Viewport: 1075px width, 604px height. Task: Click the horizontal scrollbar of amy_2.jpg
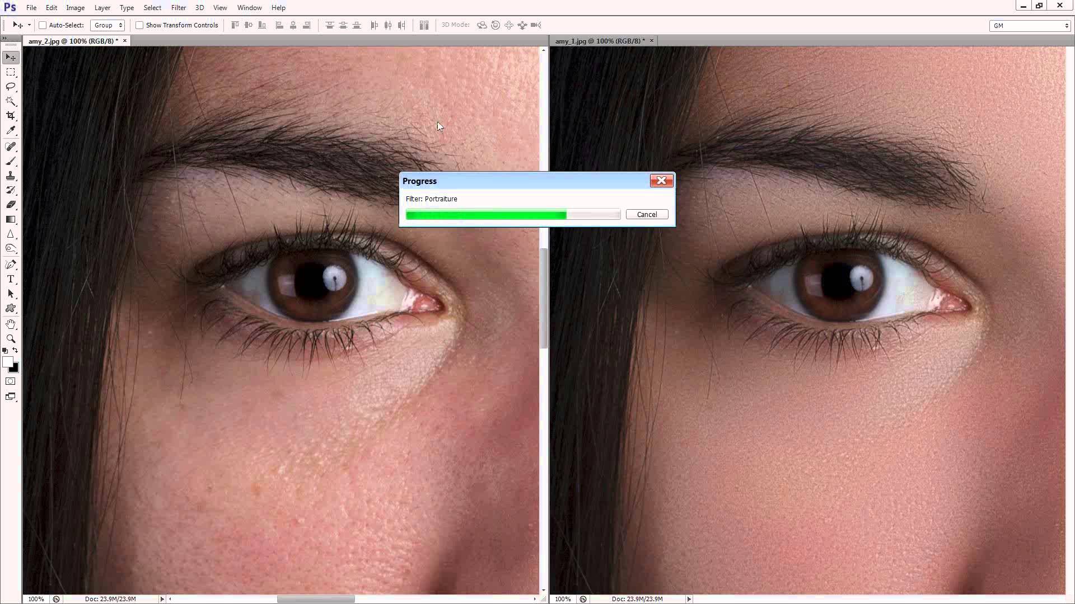pyautogui.click(x=316, y=599)
